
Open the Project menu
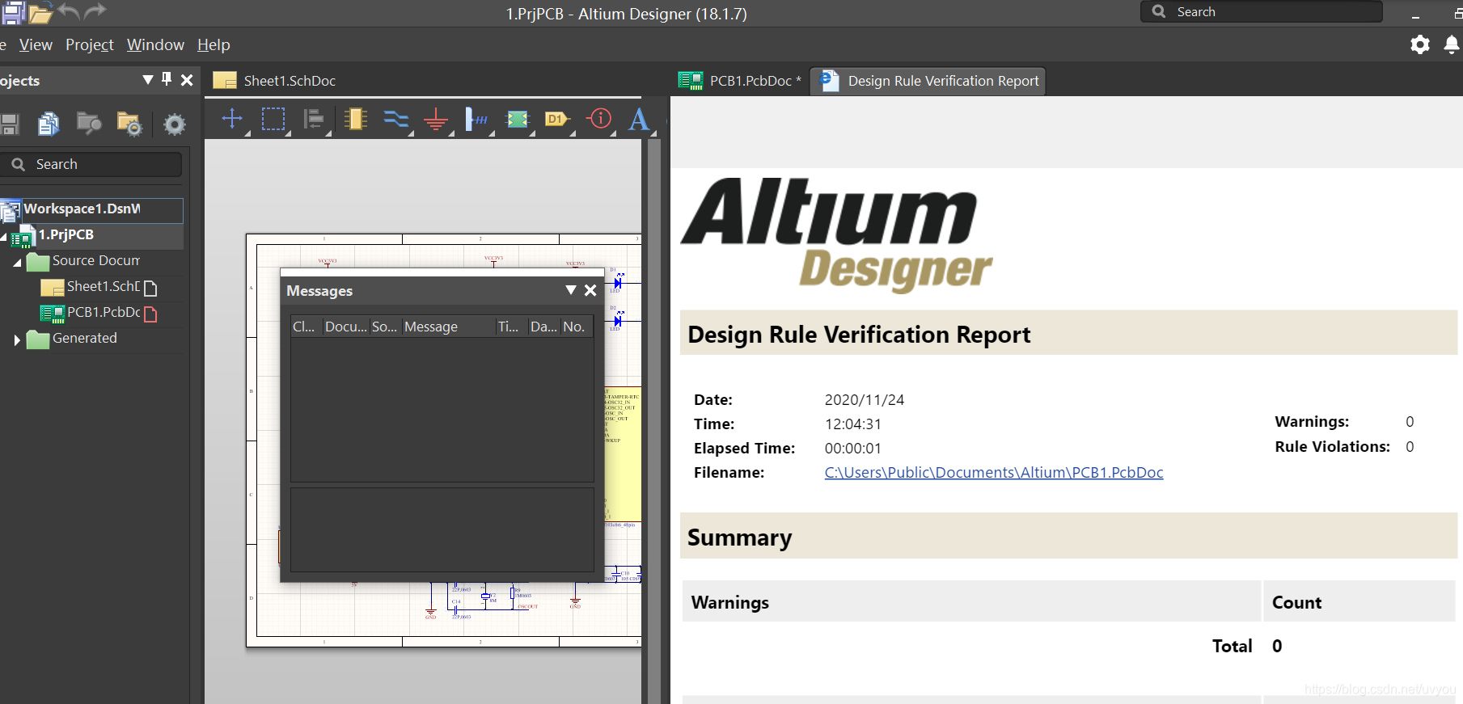89,45
